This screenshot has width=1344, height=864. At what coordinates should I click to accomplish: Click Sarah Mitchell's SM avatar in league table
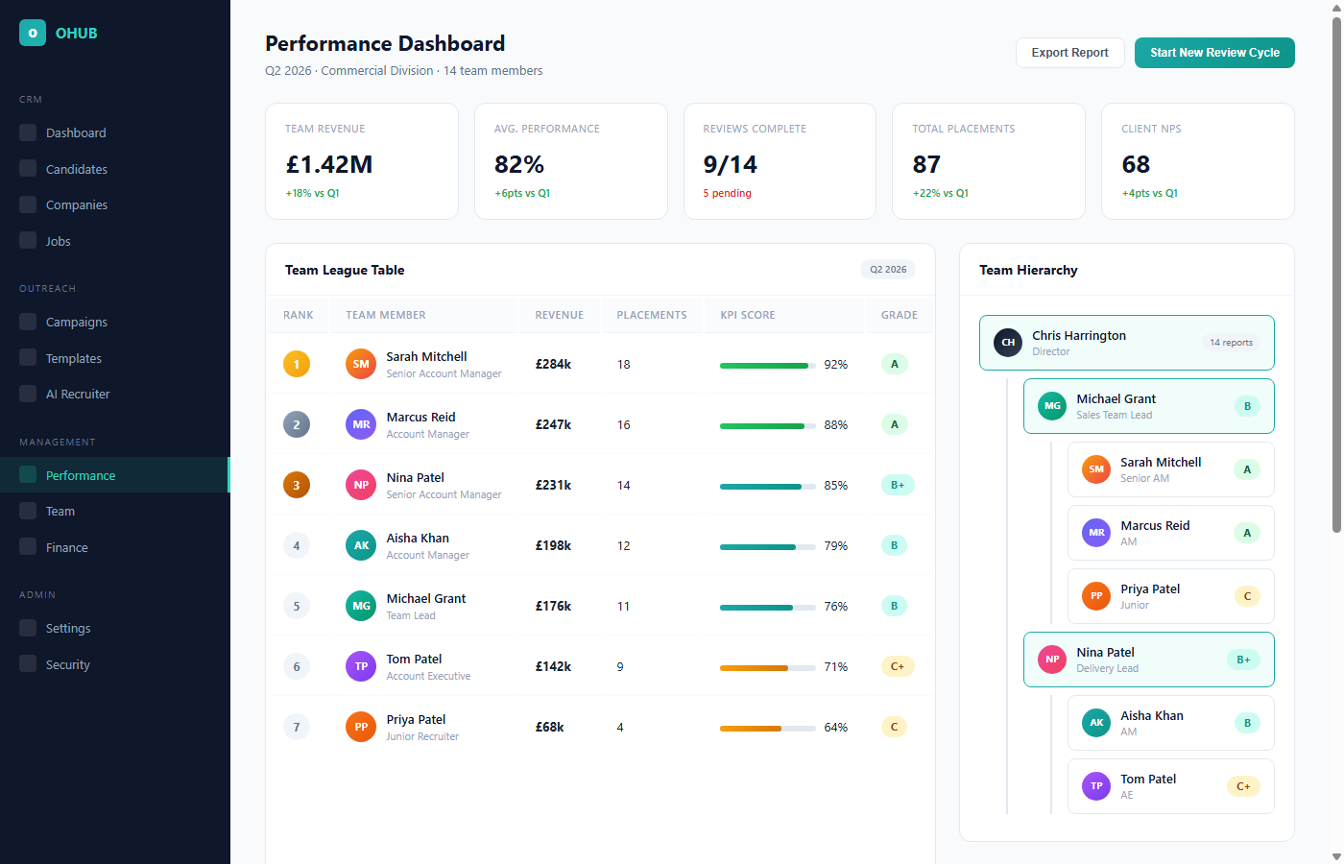[361, 364]
